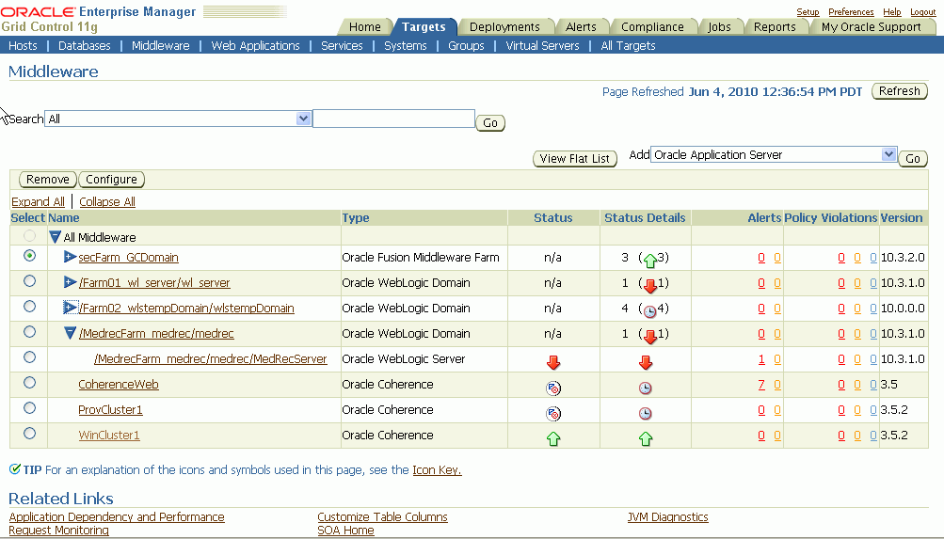Image resolution: width=944 pixels, height=539 pixels.
Task: Click clock pending icon in Farm02_wlstempDomain row
Action: [649, 311]
